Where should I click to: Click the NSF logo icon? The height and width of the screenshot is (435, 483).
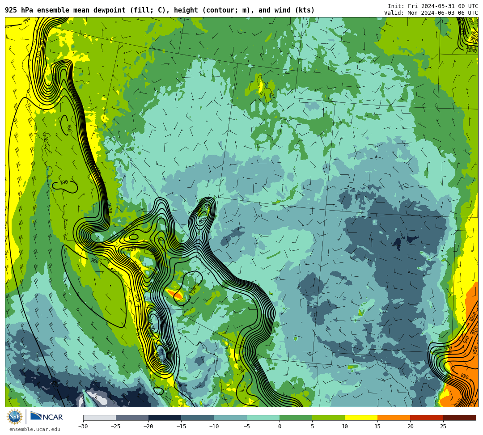pyautogui.click(x=15, y=417)
